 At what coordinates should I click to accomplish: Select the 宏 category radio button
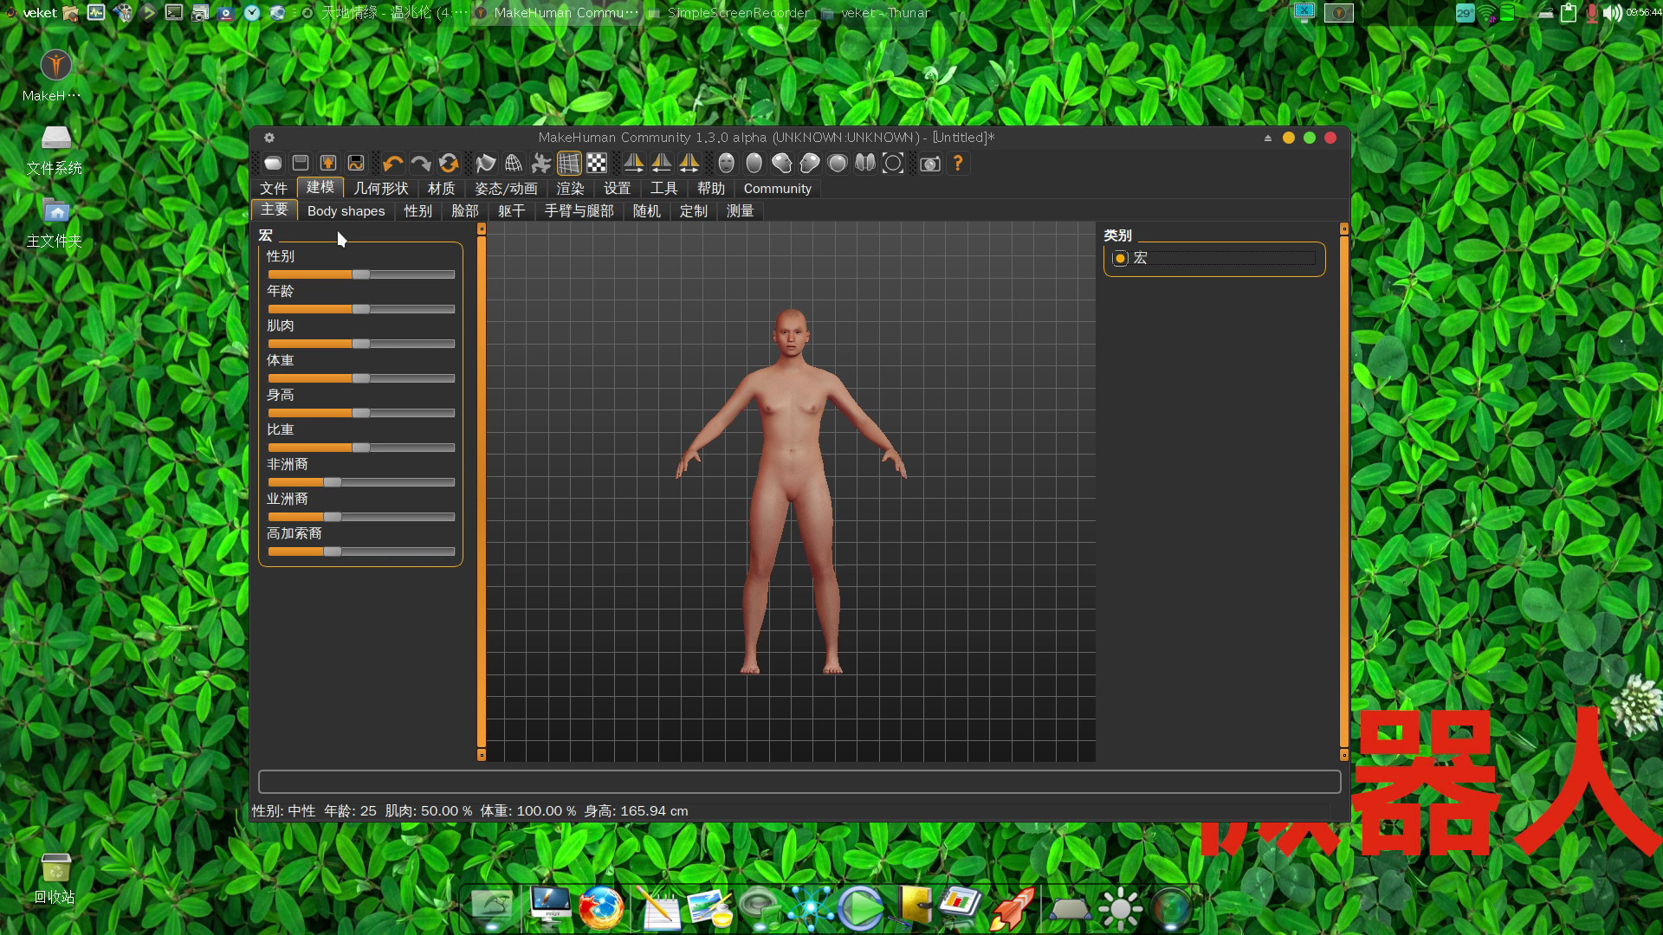point(1120,258)
